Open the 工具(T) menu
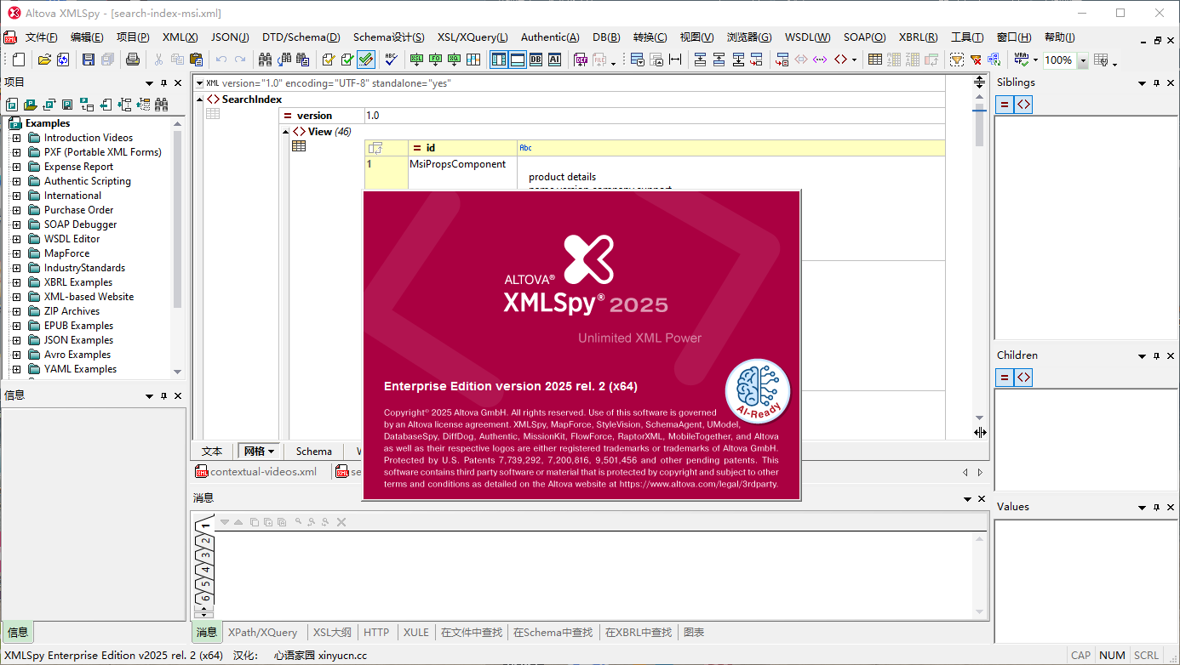1180x665 pixels. pos(966,37)
